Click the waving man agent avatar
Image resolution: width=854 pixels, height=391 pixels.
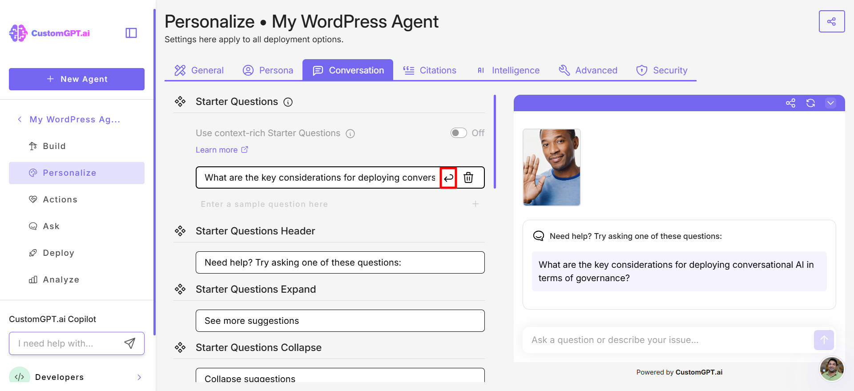point(552,167)
